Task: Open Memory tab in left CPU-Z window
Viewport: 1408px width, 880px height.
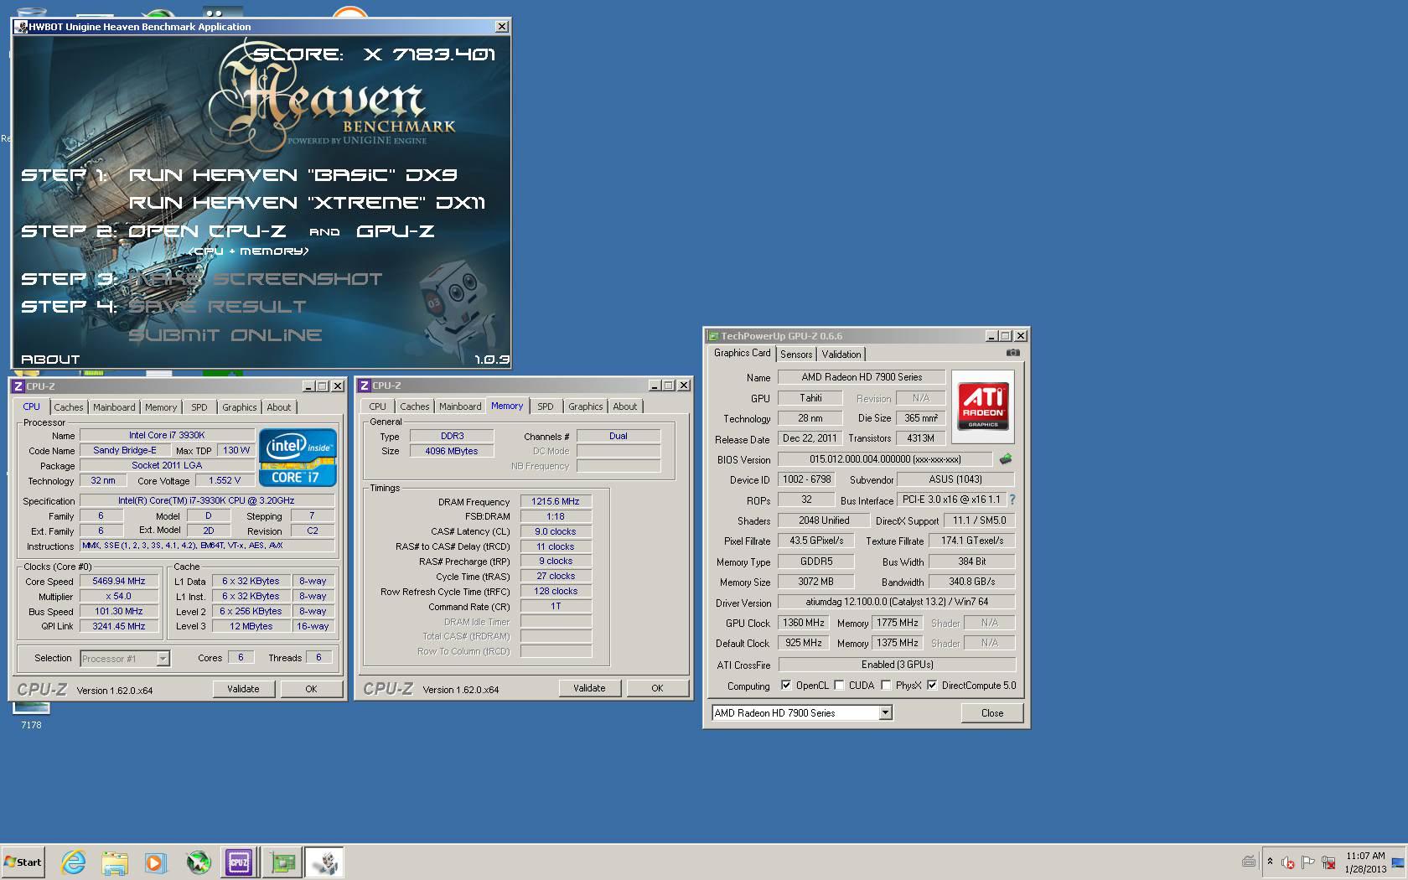Action: (x=161, y=407)
